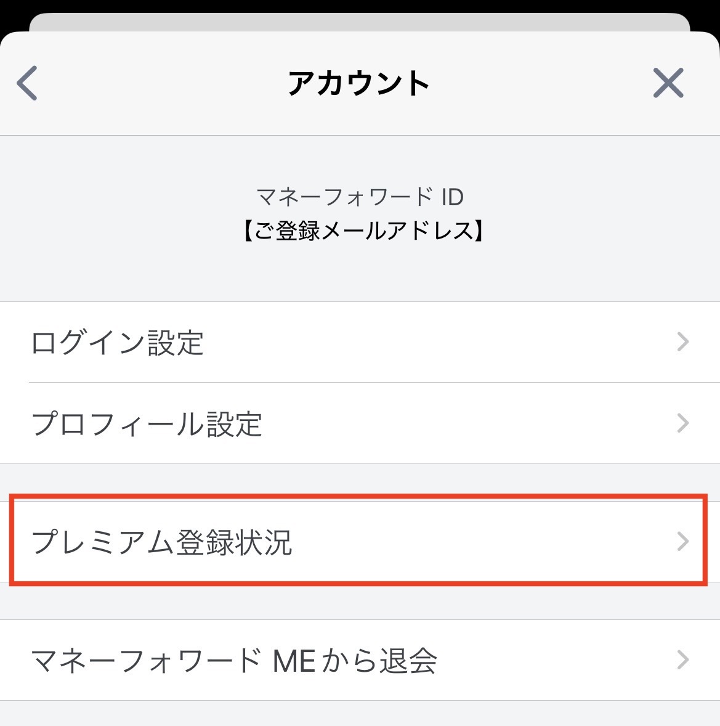Click chevron beside プレミアム登録状況
The width and height of the screenshot is (720, 726).
683,541
